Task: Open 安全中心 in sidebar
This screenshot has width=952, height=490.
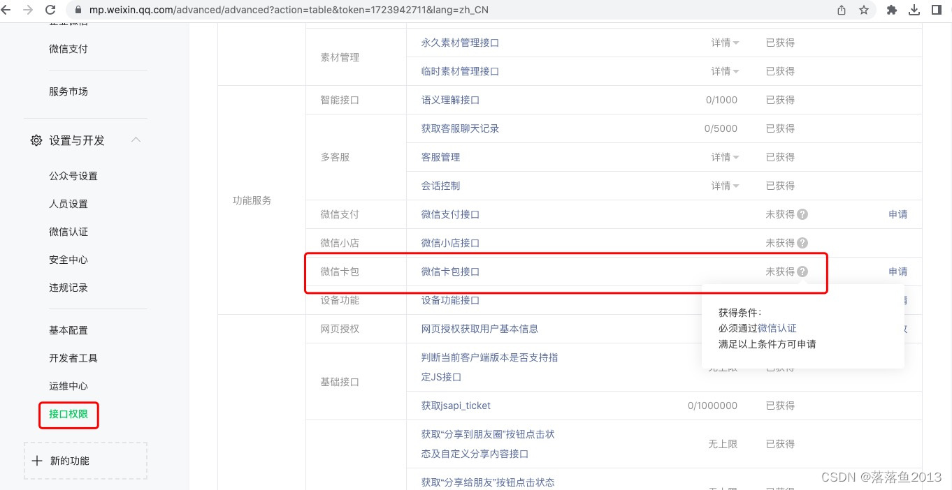Action: 68,260
